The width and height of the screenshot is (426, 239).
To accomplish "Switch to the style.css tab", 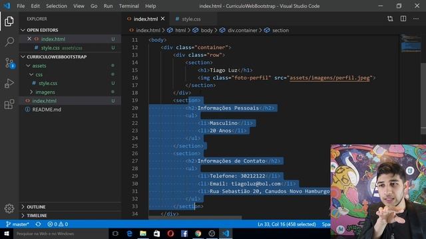I will [191, 19].
